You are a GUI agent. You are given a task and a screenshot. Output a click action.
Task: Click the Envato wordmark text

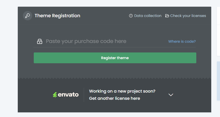[68, 95]
